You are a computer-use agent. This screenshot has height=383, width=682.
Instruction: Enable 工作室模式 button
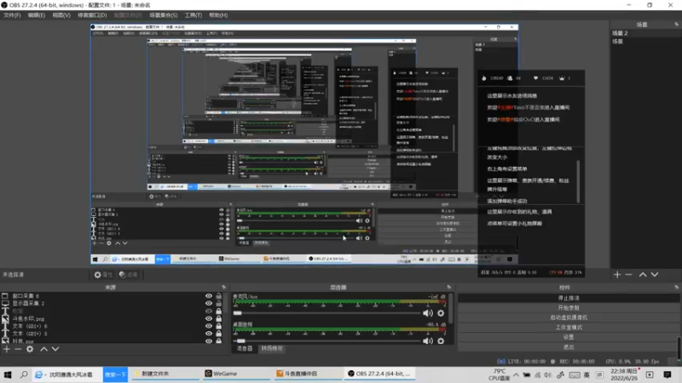568,328
